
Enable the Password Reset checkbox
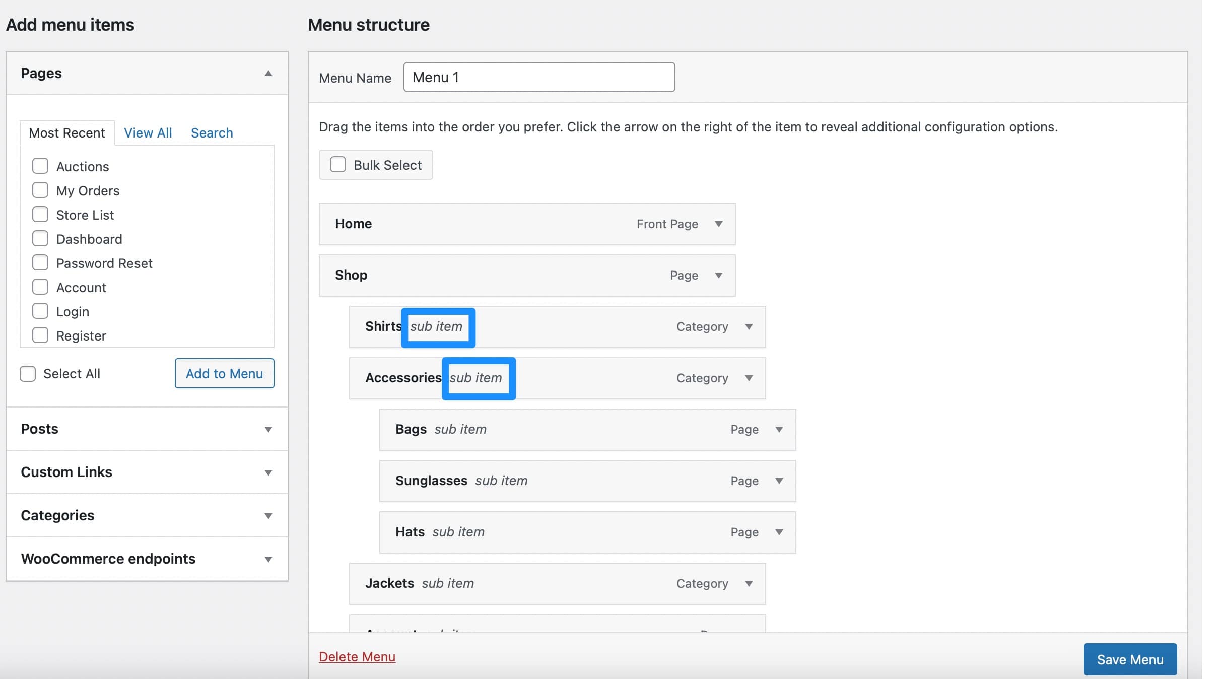pyautogui.click(x=40, y=262)
